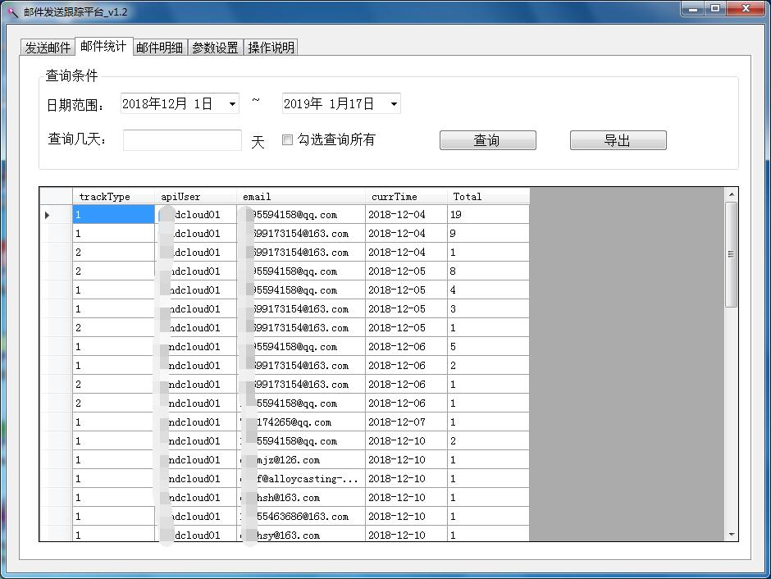Close the 邮件发送跟踪平台 window
The width and height of the screenshot is (771, 579).
[746, 9]
